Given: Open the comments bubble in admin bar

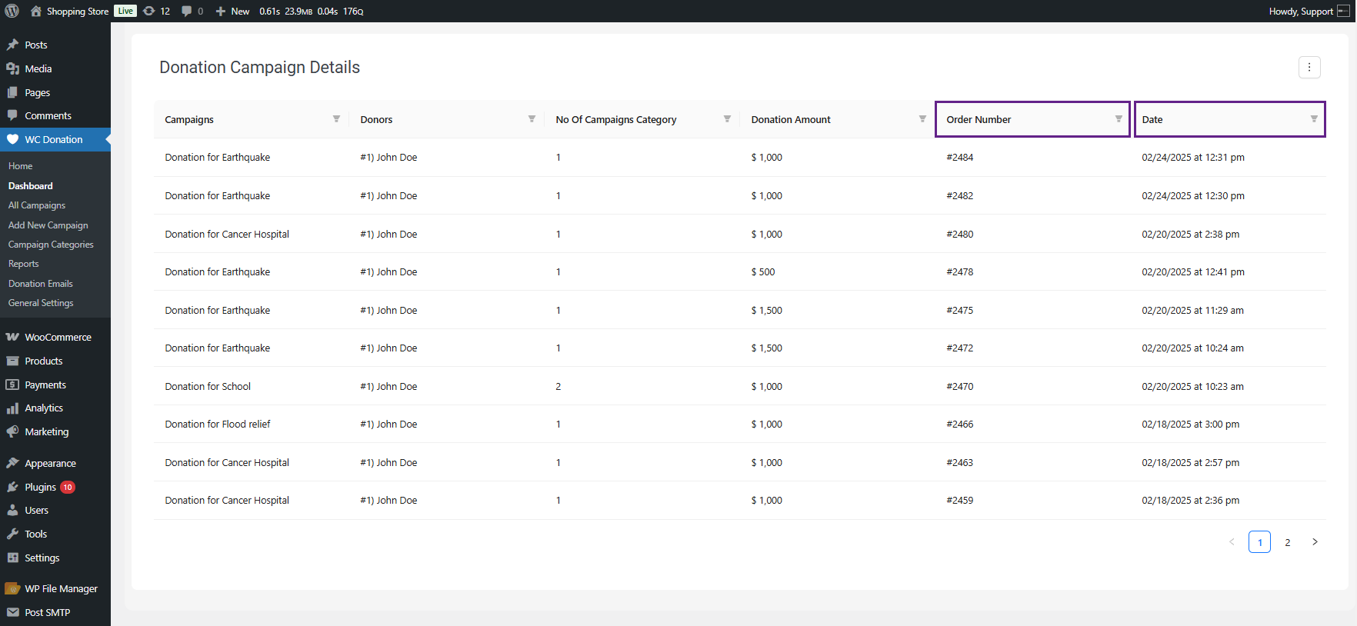Looking at the screenshot, I should (x=192, y=11).
